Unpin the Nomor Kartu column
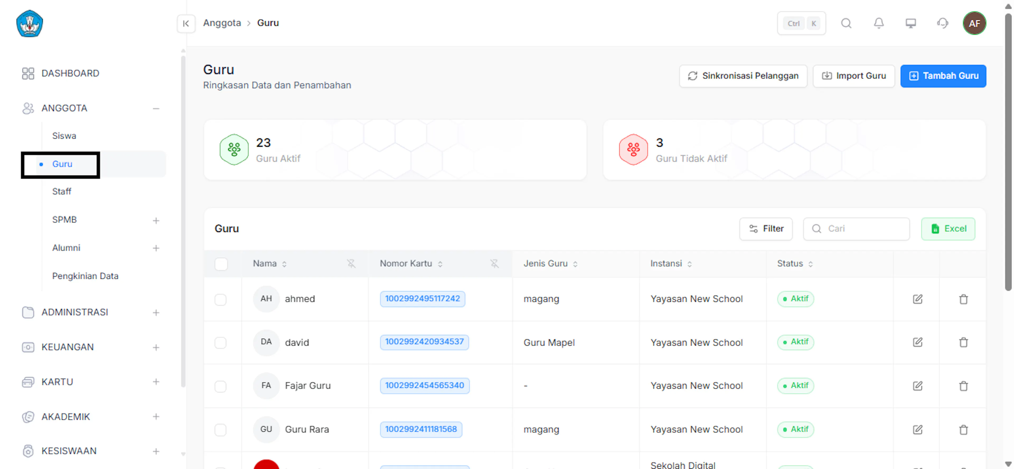 494,264
